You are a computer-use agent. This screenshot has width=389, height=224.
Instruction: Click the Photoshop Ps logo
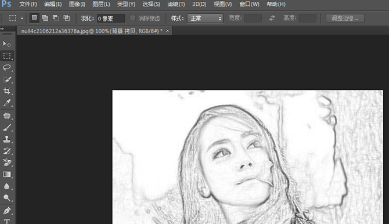click(x=6, y=4)
